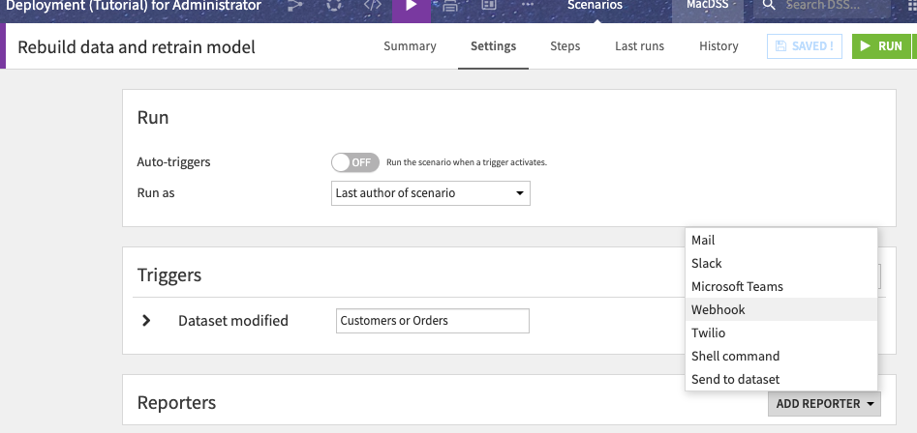The image size is (917, 433).
Task: Toggle the Auto-triggers switch
Action: pos(355,162)
